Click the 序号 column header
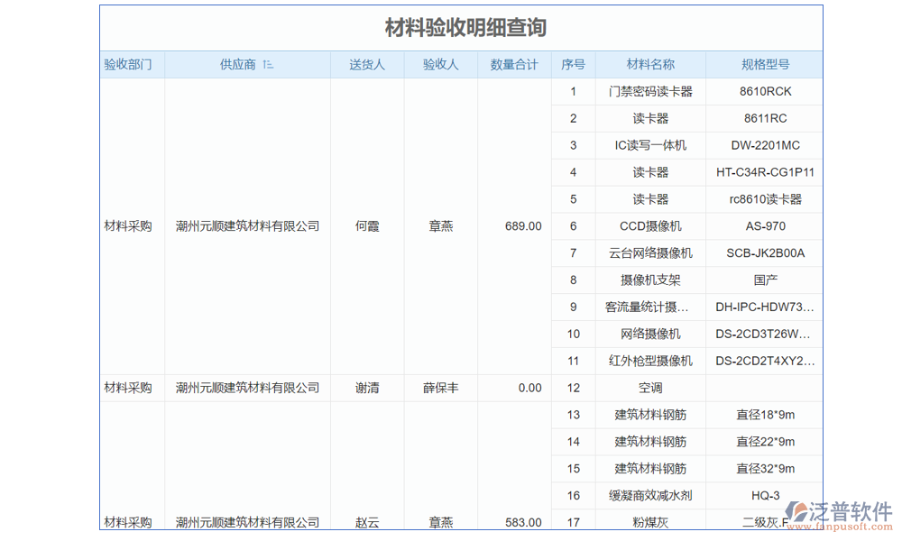 [573, 65]
